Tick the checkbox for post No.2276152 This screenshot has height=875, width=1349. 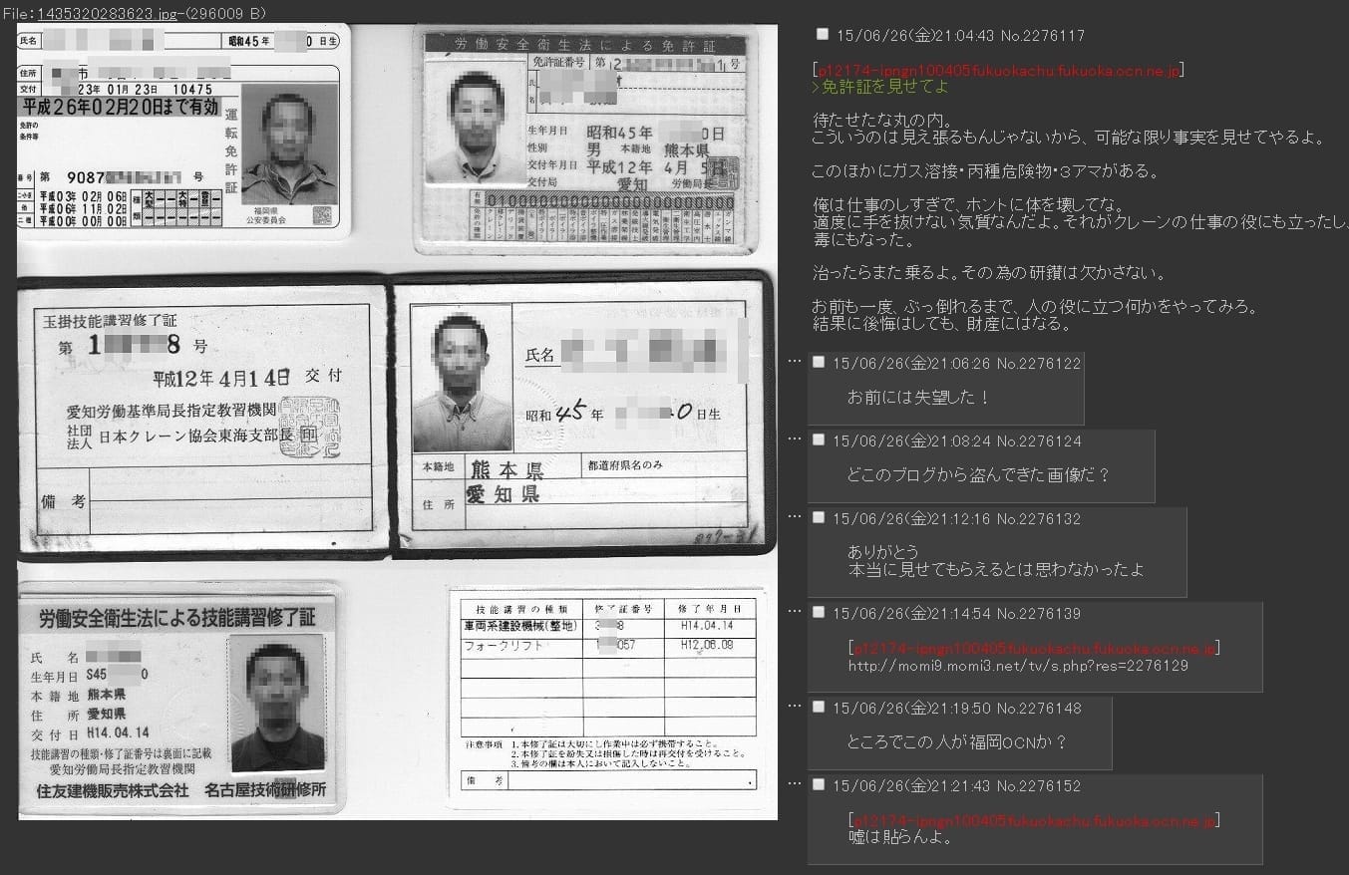point(819,784)
